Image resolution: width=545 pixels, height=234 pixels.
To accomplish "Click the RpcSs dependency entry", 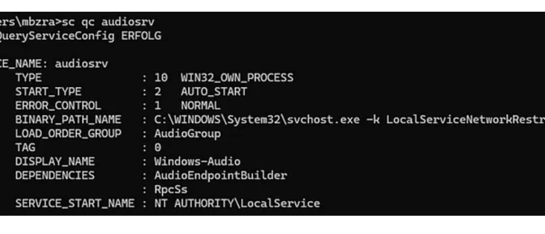I will (171, 189).
